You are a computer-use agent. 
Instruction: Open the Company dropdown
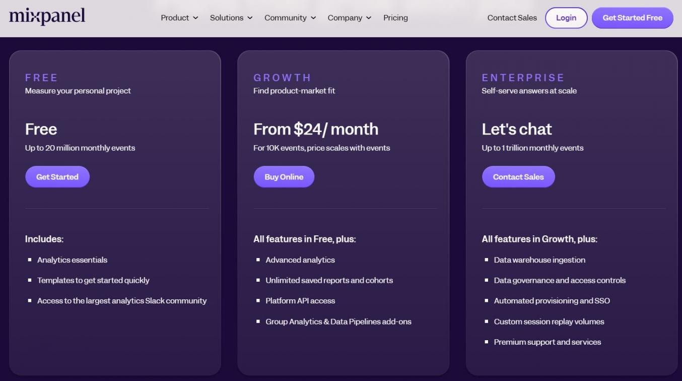point(349,18)
